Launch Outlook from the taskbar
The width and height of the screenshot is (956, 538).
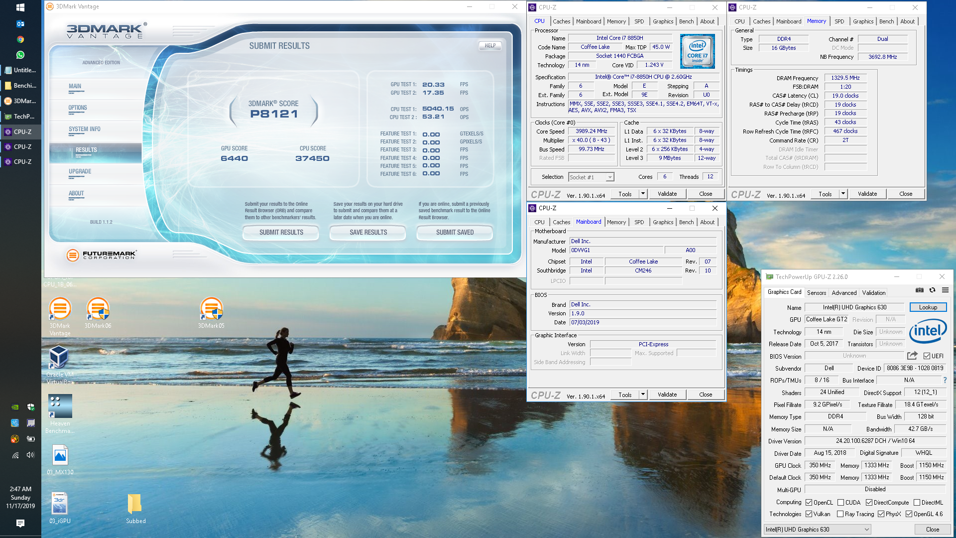[x=20, y=23]
